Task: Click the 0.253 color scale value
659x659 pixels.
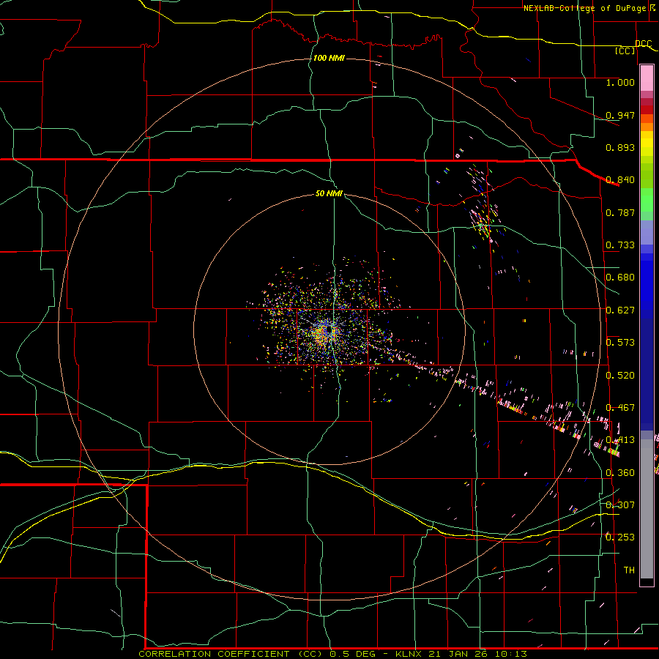Action: click(620, 537)
